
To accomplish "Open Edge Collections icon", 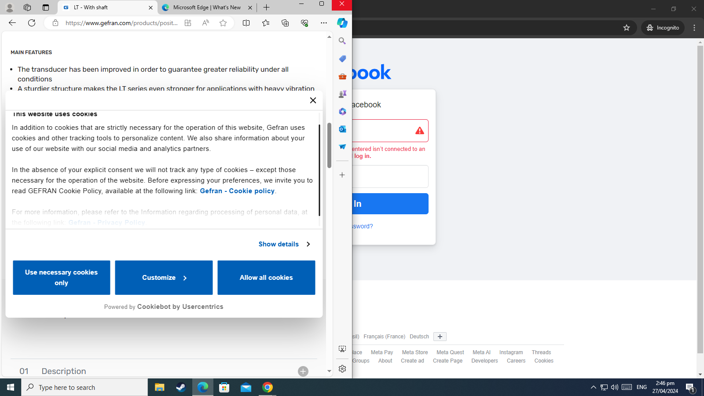I will (285, 23).
